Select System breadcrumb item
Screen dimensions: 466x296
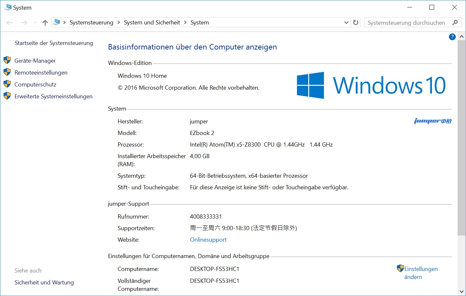200,22
